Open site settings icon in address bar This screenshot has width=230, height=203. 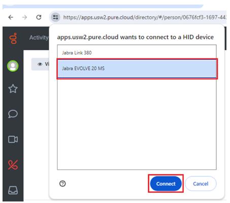pos(55,17)
